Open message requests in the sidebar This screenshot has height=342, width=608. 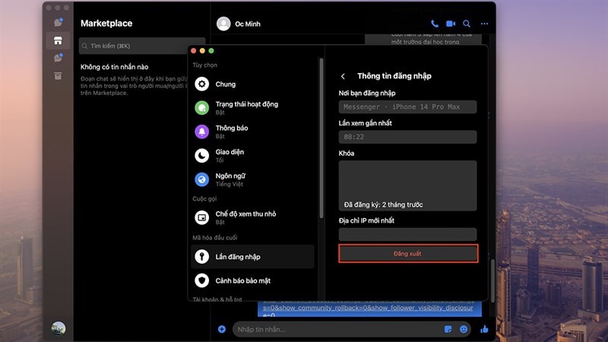tap(59, 58)
